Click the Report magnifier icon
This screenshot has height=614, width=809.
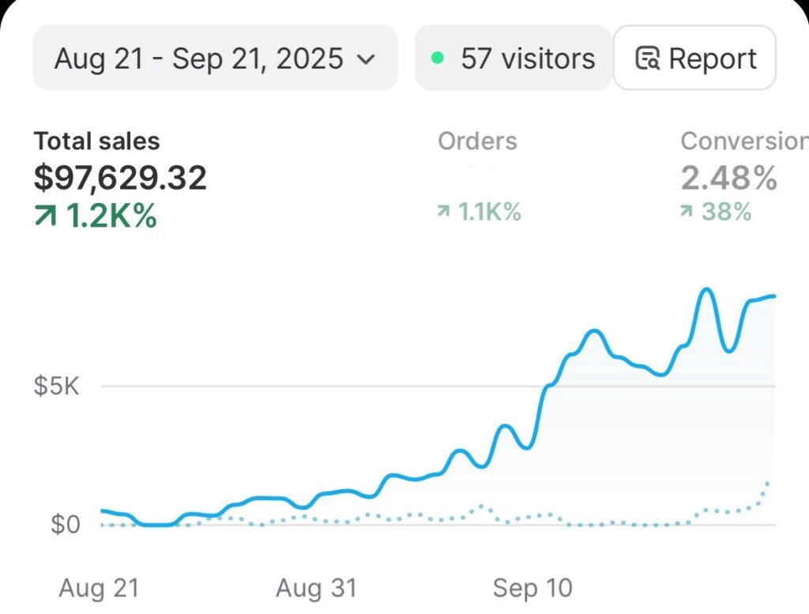coord(648,59)
